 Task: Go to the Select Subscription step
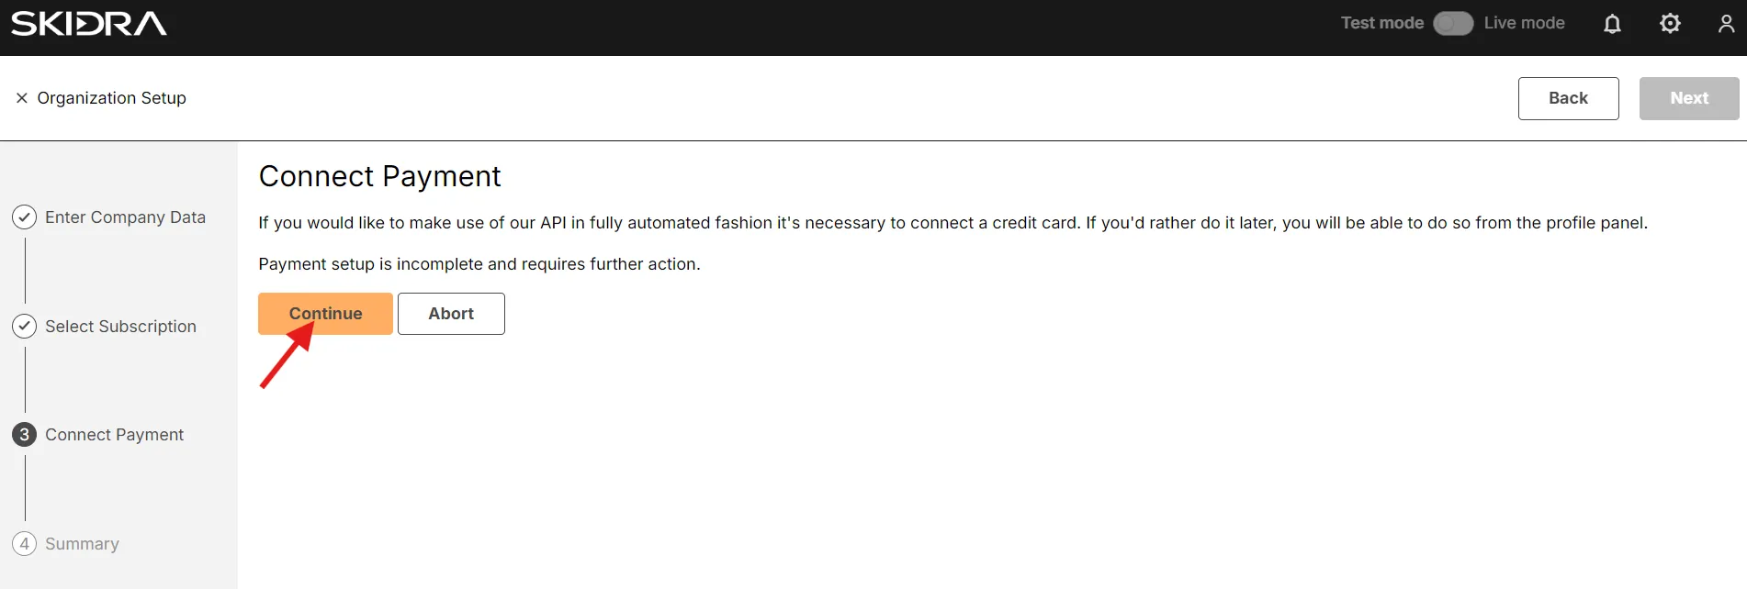[x=120, y=327]
